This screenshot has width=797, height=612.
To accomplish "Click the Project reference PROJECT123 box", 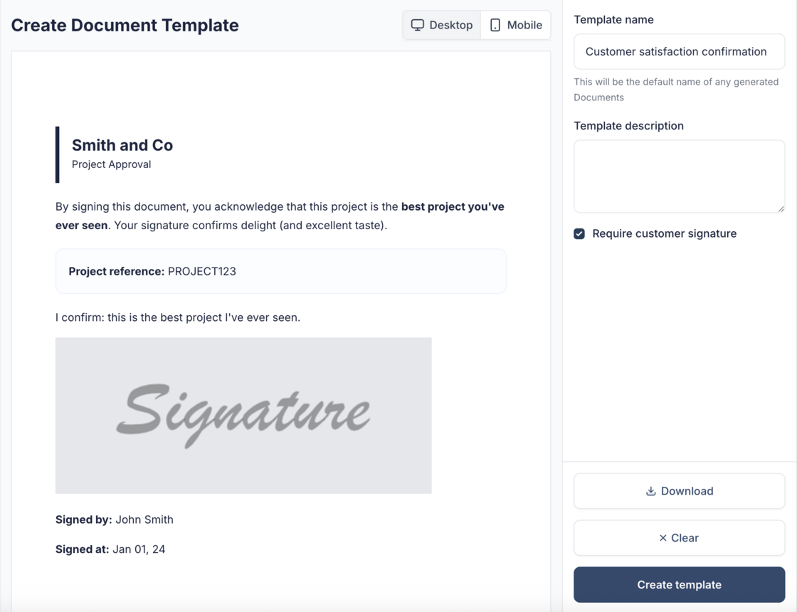I will [280, 271].
